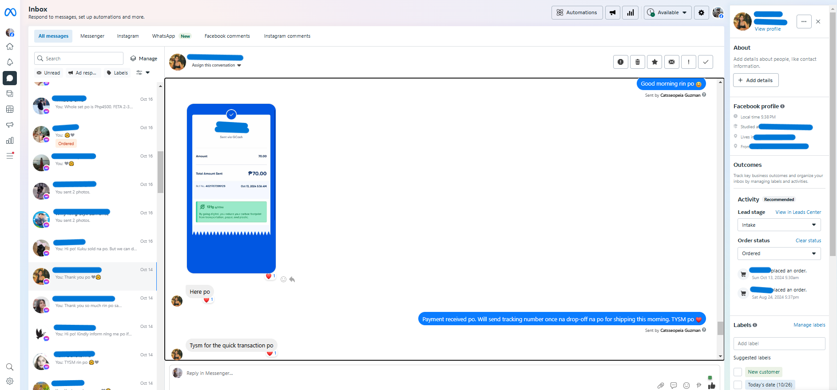Switch to WhatsApp tab
Screen dimensions: 837x390
pos(171,36)
